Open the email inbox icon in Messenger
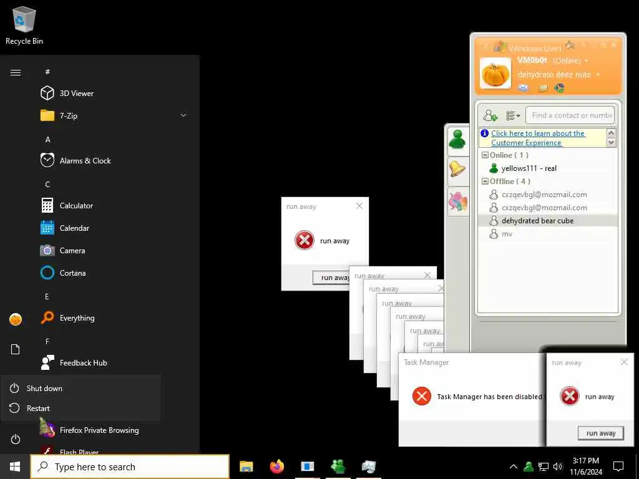The width and height of the screenshot is (639, 479). click(x=524, y=87)
